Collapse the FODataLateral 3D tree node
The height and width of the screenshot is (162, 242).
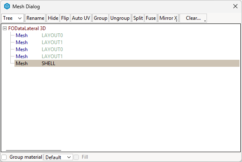pyautogui.click(x=5, y=28)
